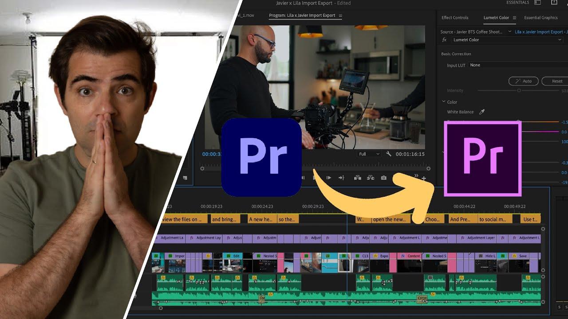This screenshot has height=319, width=568.
Task: Open the Button Editor plus icon
Action: pyautogui.click(x=424, y=179)
